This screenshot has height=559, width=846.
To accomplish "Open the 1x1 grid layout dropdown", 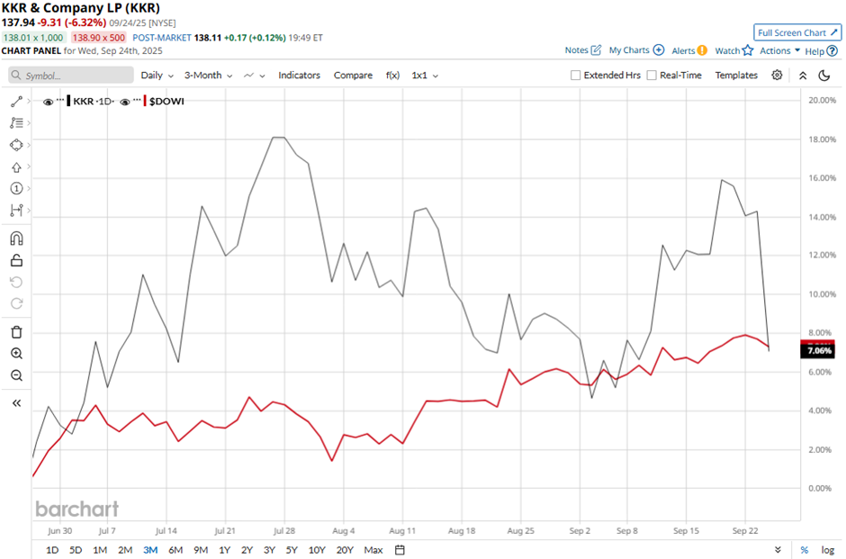I will 425,76.
